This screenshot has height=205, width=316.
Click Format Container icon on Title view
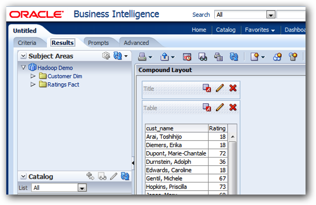pos(207,88)
